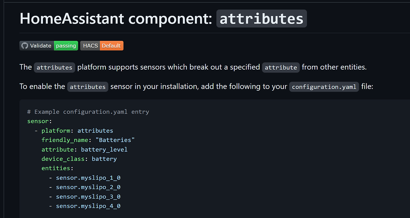This screenshot has width=410, height=218.
Task: Click the sensor: key in code block
Action: point(39,121)
